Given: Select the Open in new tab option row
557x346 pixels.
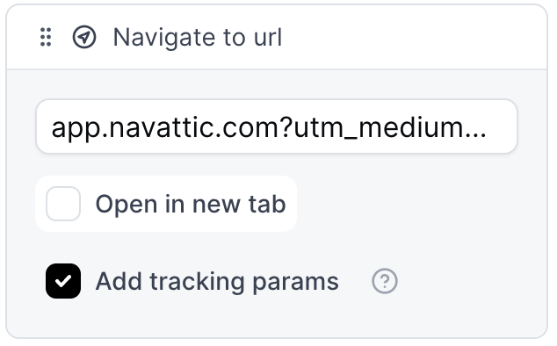Looking at the screenshot, I should 166,204.
